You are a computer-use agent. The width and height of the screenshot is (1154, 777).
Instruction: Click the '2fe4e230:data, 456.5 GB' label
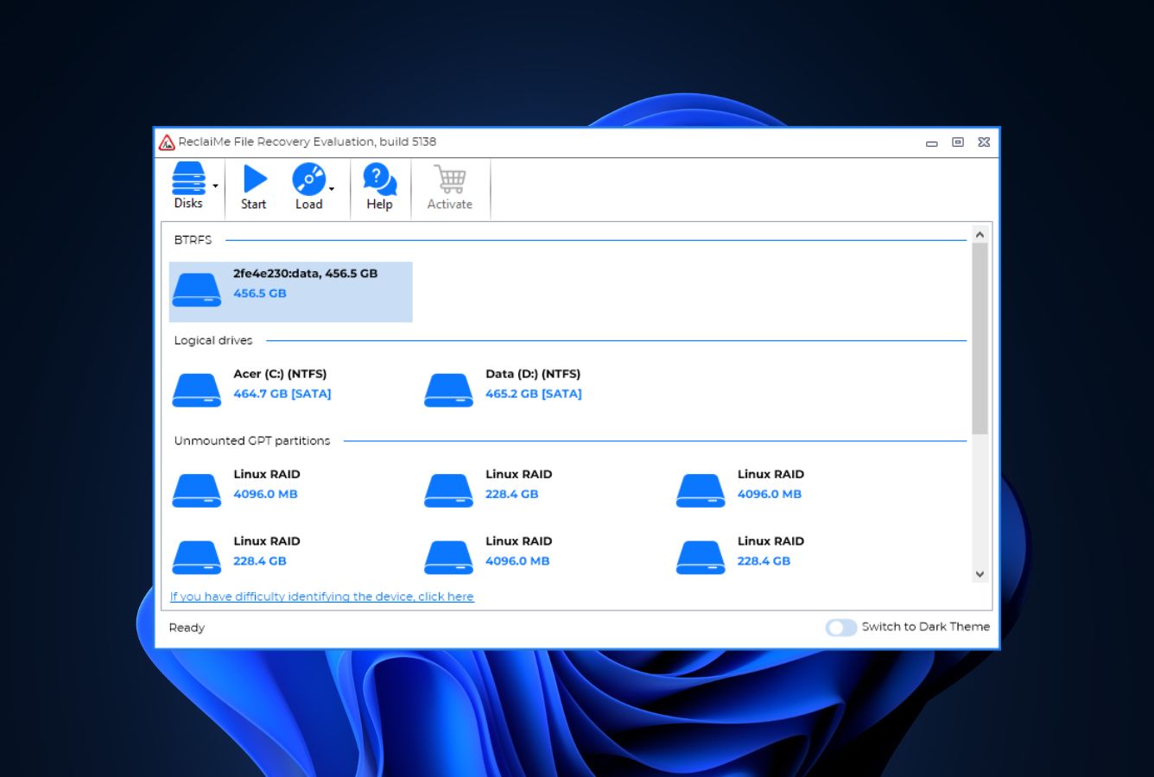tap(305, 274)
